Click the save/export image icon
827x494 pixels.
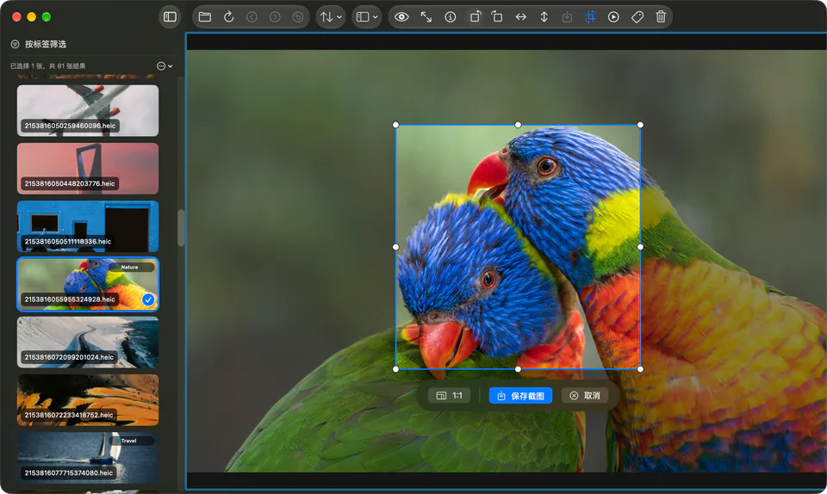coord(567,17)
